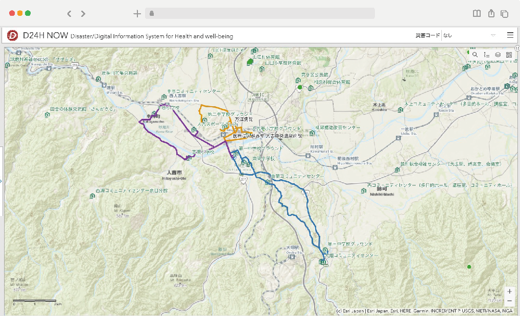Go back with browser back arrow
The width and height of the screenshot is (520, 316).
tap(69, 14)
